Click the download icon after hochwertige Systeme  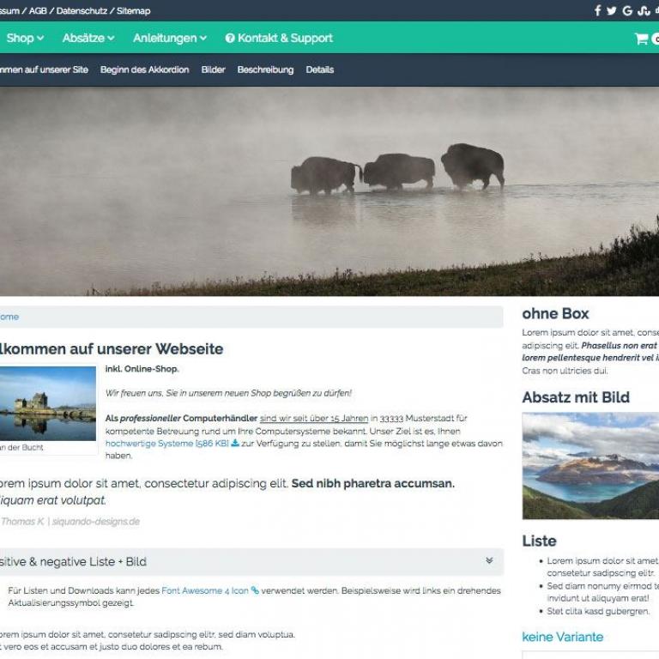coord(235,444)
